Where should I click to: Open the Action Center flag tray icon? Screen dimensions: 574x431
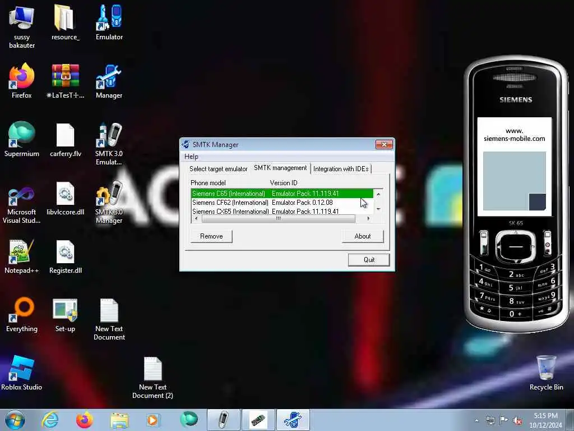point(504,420)
